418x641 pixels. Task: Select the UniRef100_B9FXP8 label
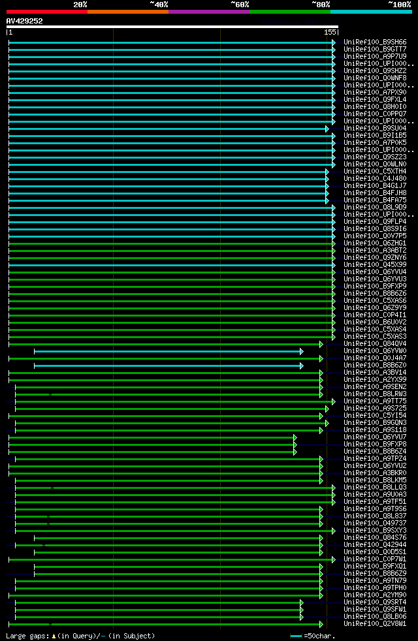[375, 445]
